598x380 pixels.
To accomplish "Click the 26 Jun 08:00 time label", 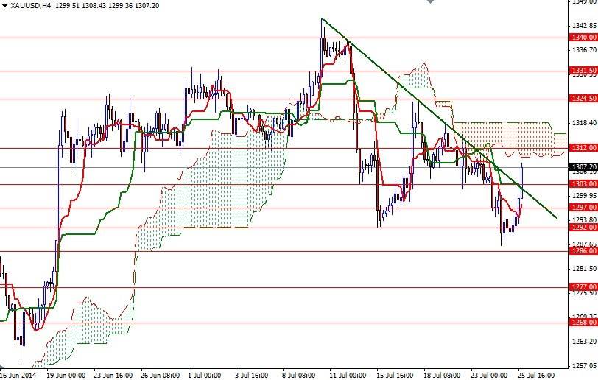I will [161, 375].
